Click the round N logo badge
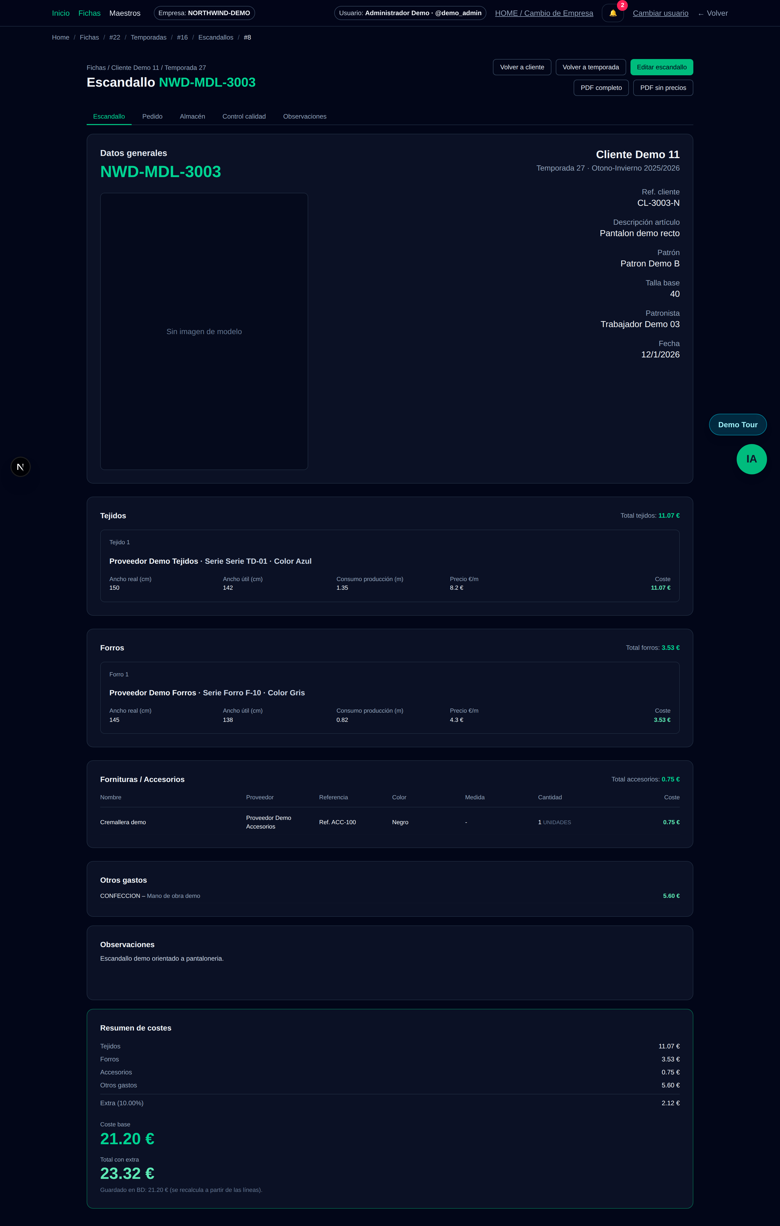Image resolution: width=780 pixels, height=1226 pixels. point(20,466)
